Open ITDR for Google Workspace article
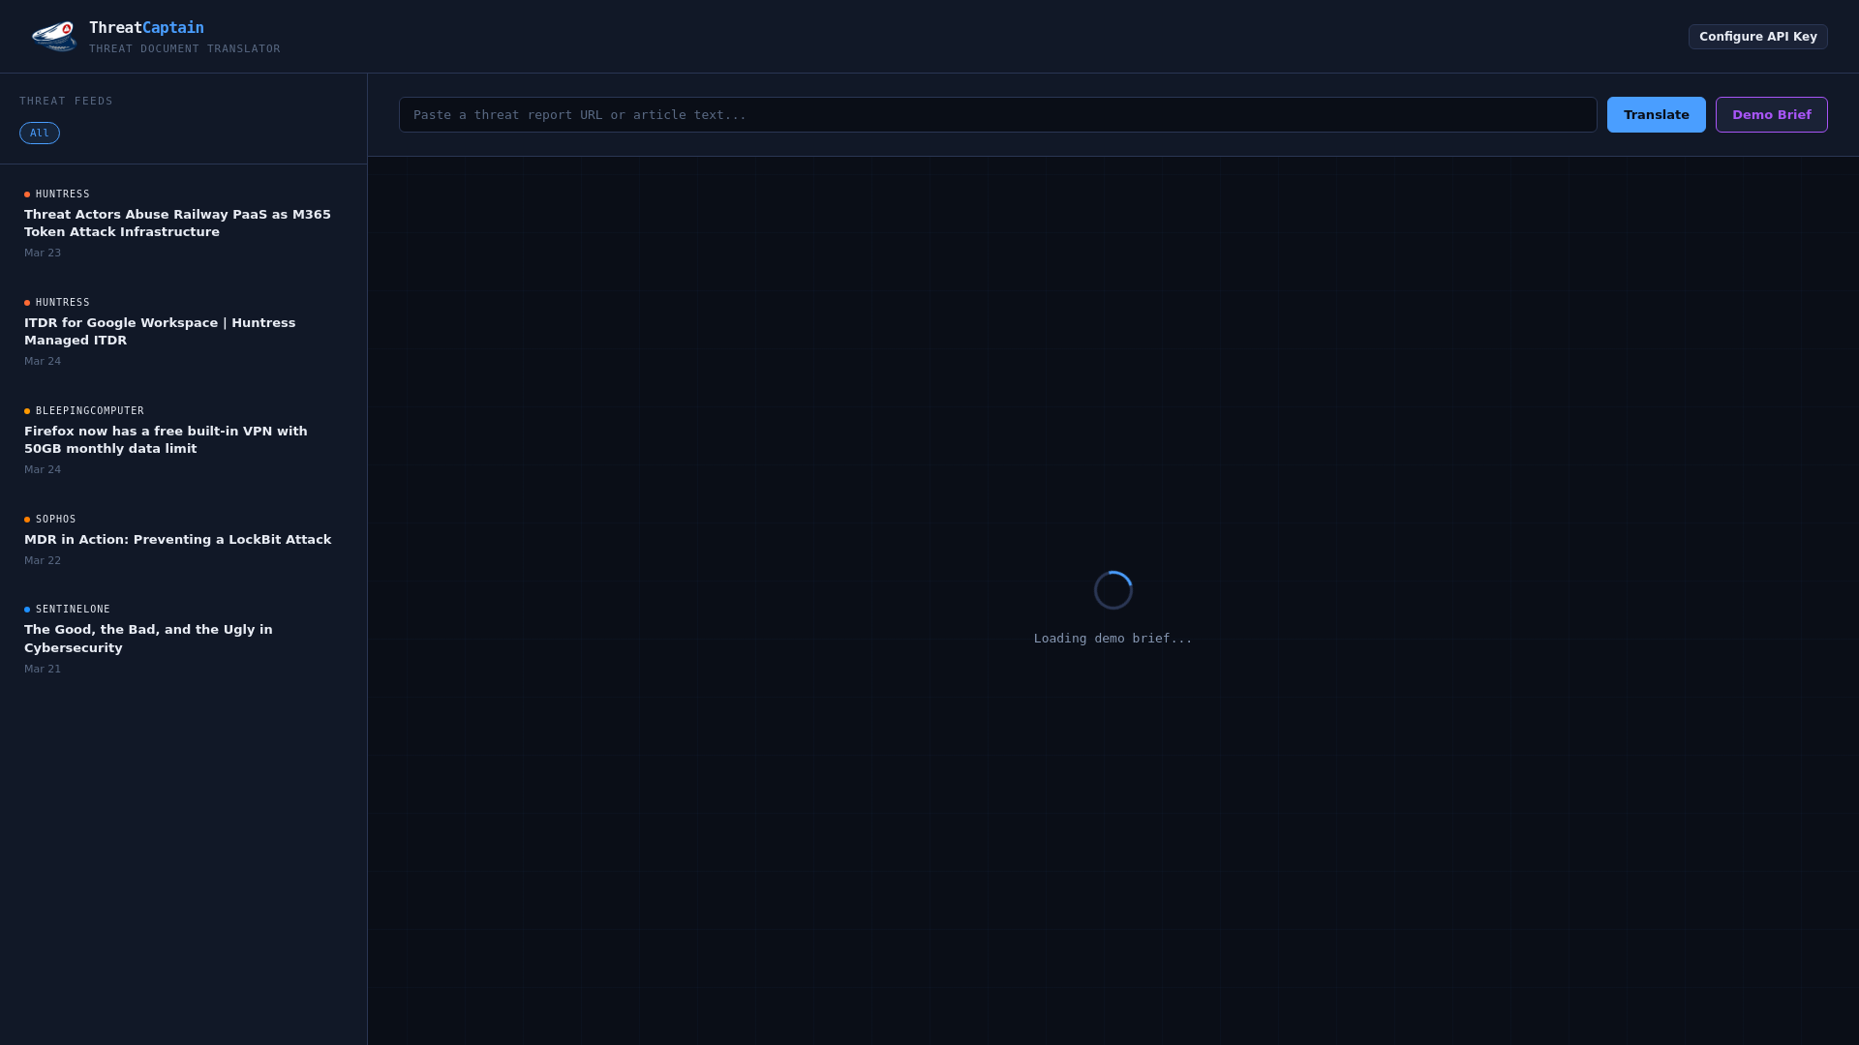The image size is (1859, 1045). point(183,332)
